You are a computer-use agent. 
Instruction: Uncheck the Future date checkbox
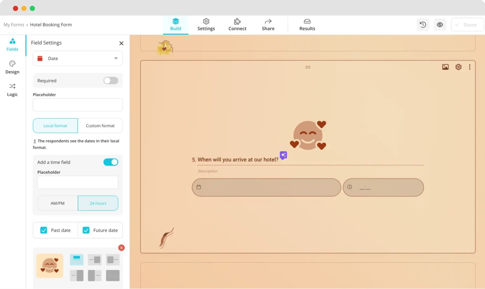[86, 230]
